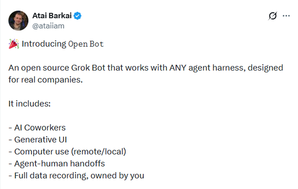Click 'An open source' at the paragraph start

click(39, 68)
